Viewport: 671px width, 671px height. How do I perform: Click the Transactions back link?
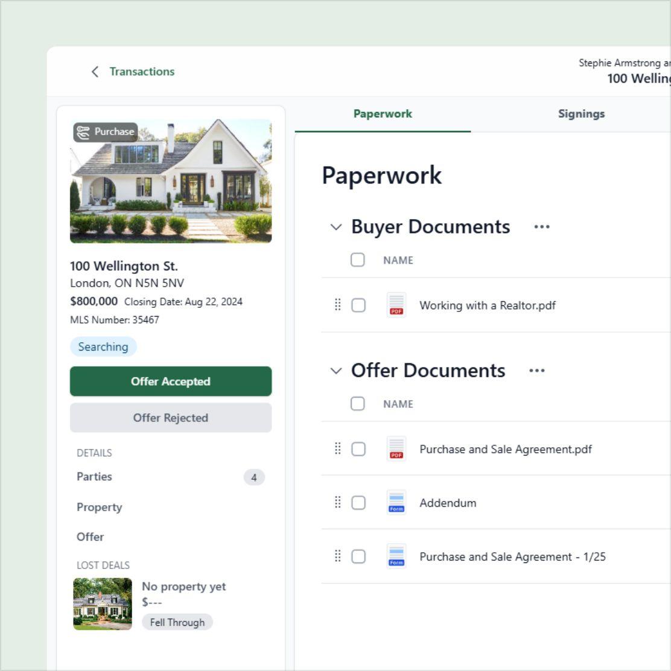pyautogui.click(x=142, y=71)
